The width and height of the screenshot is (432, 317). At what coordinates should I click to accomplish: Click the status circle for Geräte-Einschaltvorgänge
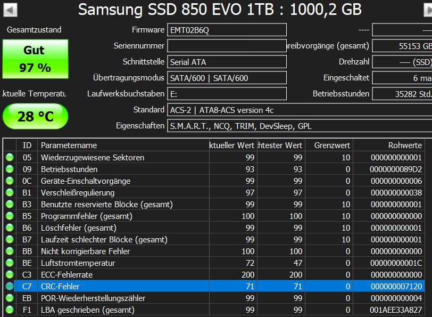pyautogui.click(x=10, y=181)
